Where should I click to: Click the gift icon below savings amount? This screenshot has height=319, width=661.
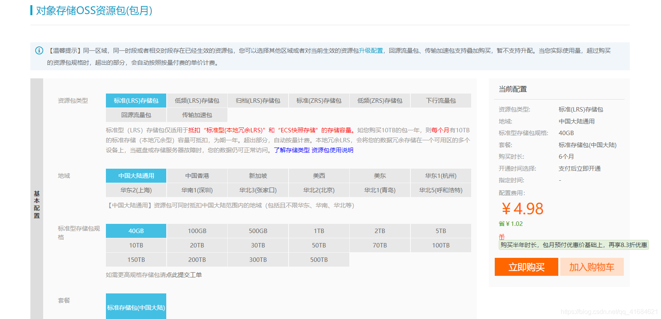pos(502,237)
